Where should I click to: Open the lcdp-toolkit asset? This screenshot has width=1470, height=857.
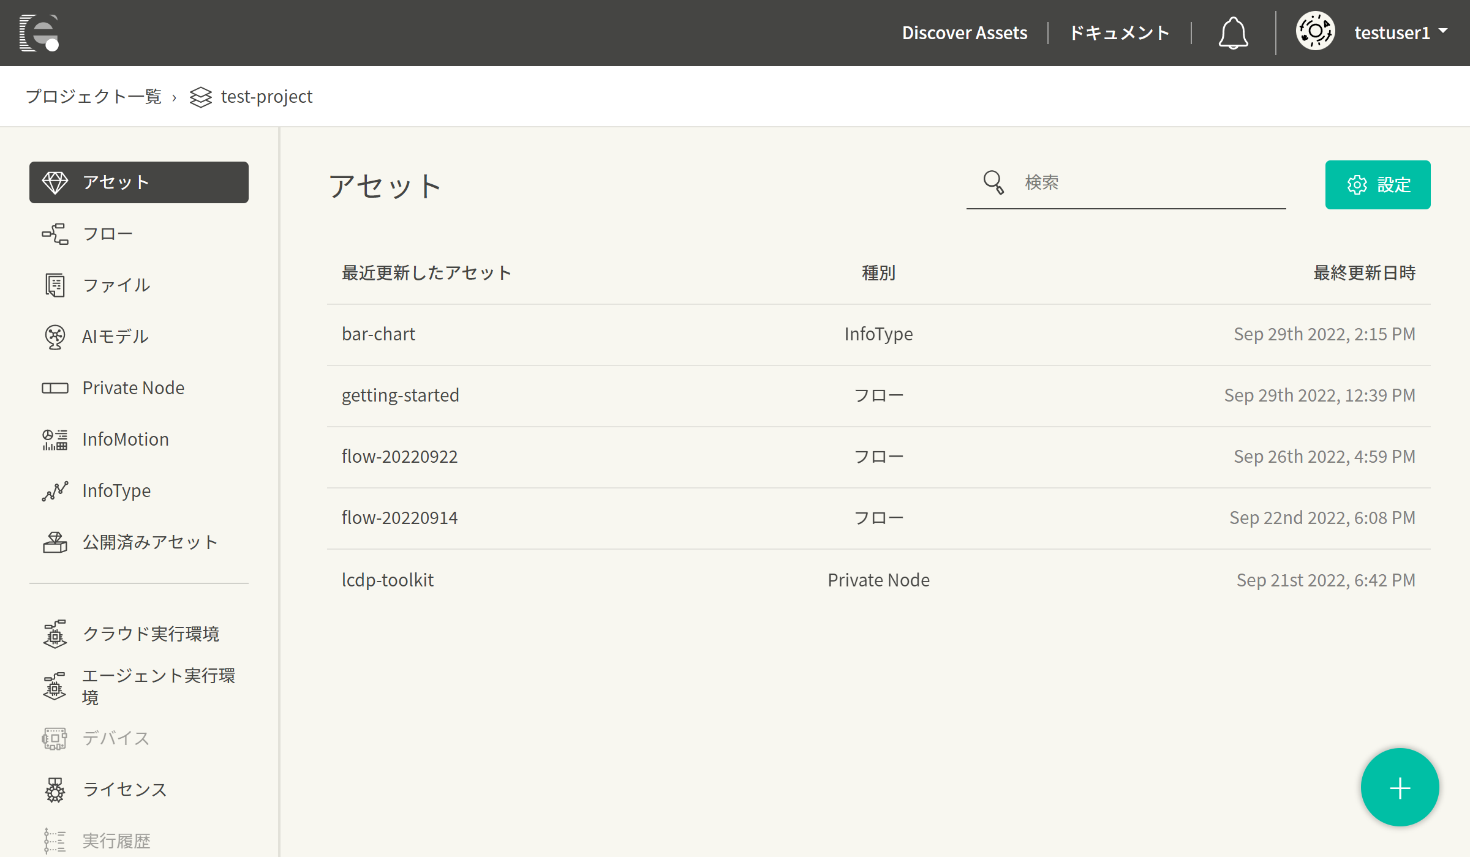click(x=387, y=580)
